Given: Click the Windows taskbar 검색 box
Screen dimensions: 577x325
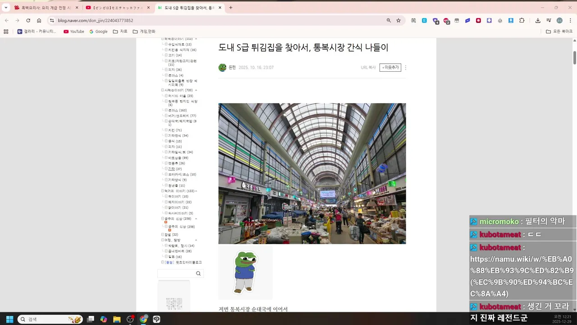Looking at the screenshot, I should tap(50, 319).
